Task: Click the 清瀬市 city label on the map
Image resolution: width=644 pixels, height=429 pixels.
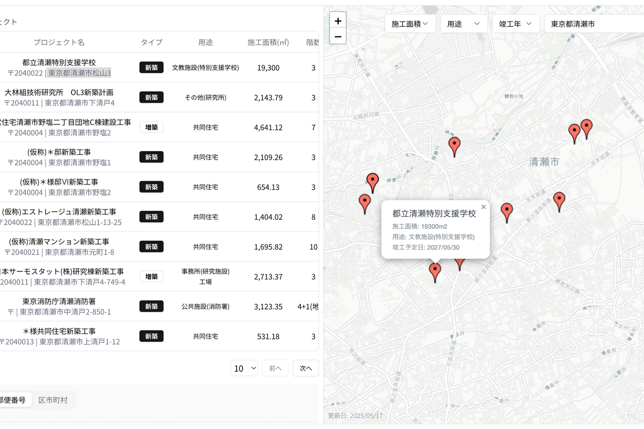Action: pyautogui.click(x=544, y=162)
